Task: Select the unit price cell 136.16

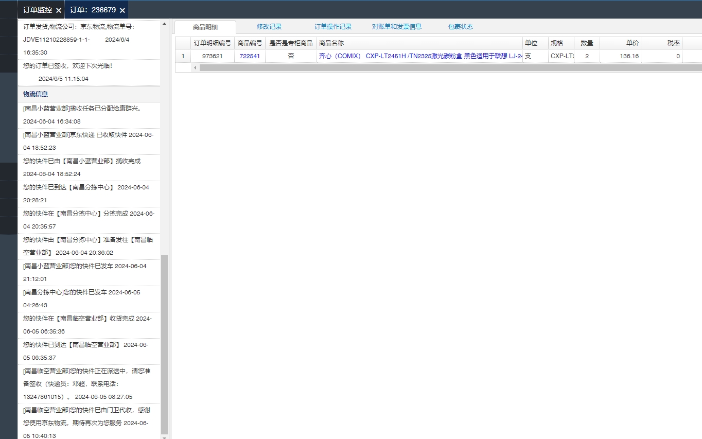Action: click(x=620, y=56)
